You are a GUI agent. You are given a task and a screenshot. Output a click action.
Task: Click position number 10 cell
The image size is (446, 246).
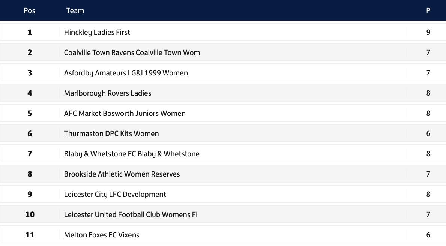[30, 214]
